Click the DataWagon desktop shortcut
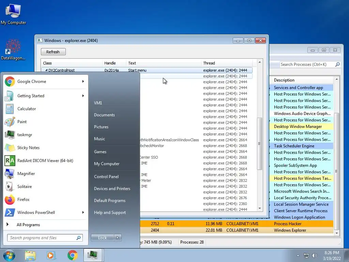The height and width of the screenshot is (262, 349). (13, 49)
